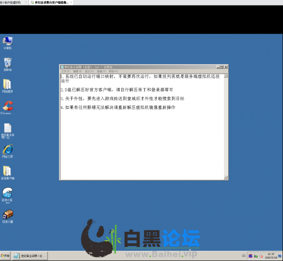Select the CCleaner desktop shortcut
Screen dimensions: 283x261
pos(7,108)
